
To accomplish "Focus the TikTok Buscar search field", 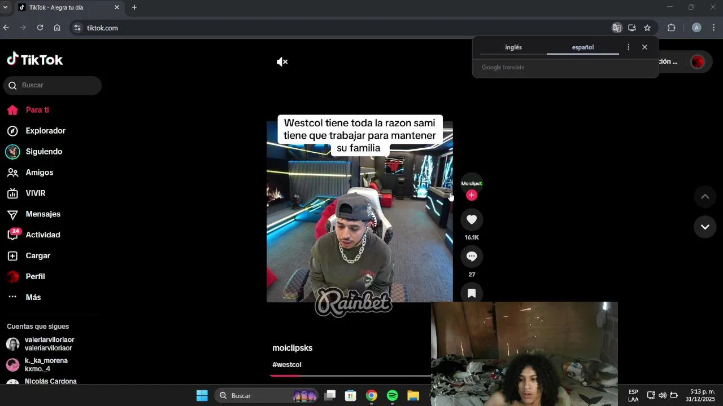I will click(53, 85).
